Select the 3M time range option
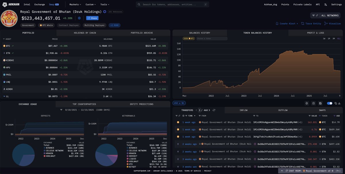 pyautogui.click(x=334, y=39)
